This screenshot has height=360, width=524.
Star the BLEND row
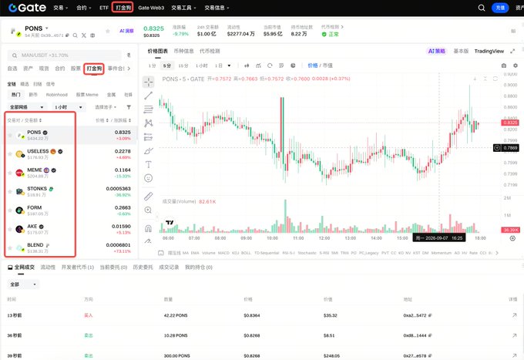(x=10, y=247)
